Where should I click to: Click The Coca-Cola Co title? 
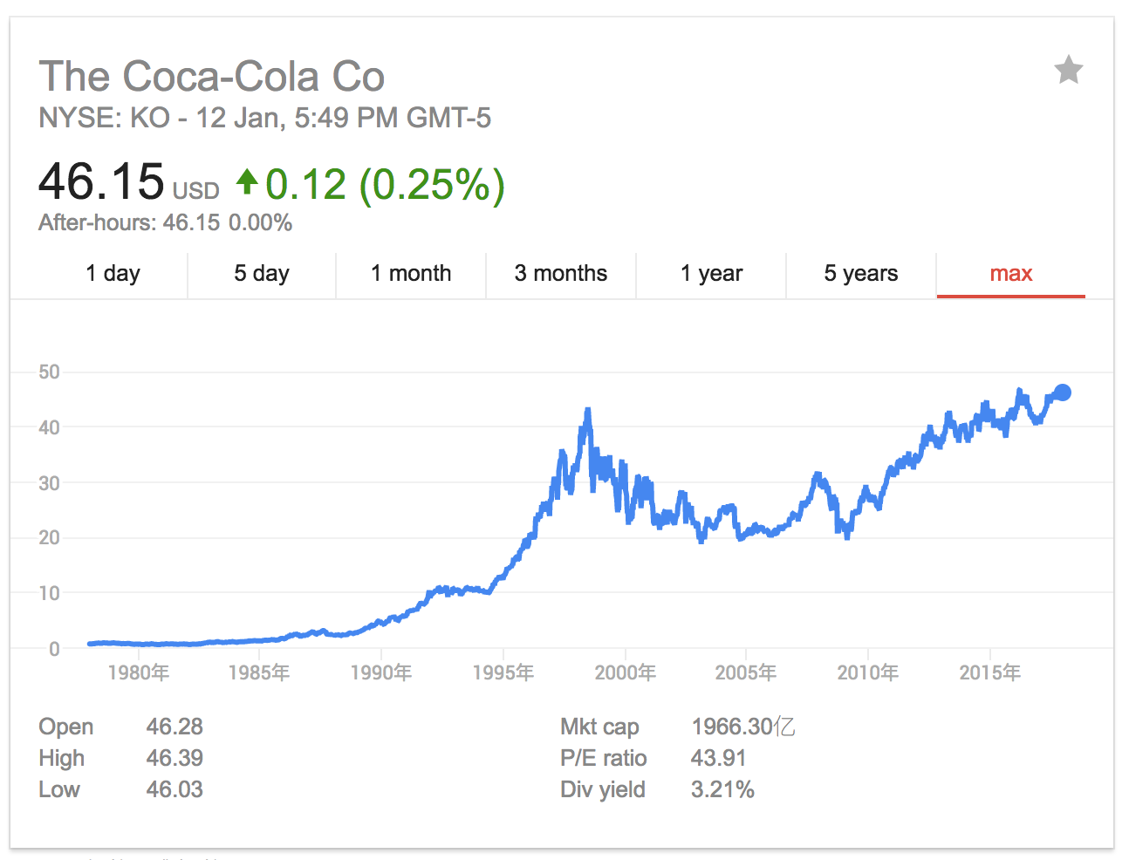[x=212, y=77]
